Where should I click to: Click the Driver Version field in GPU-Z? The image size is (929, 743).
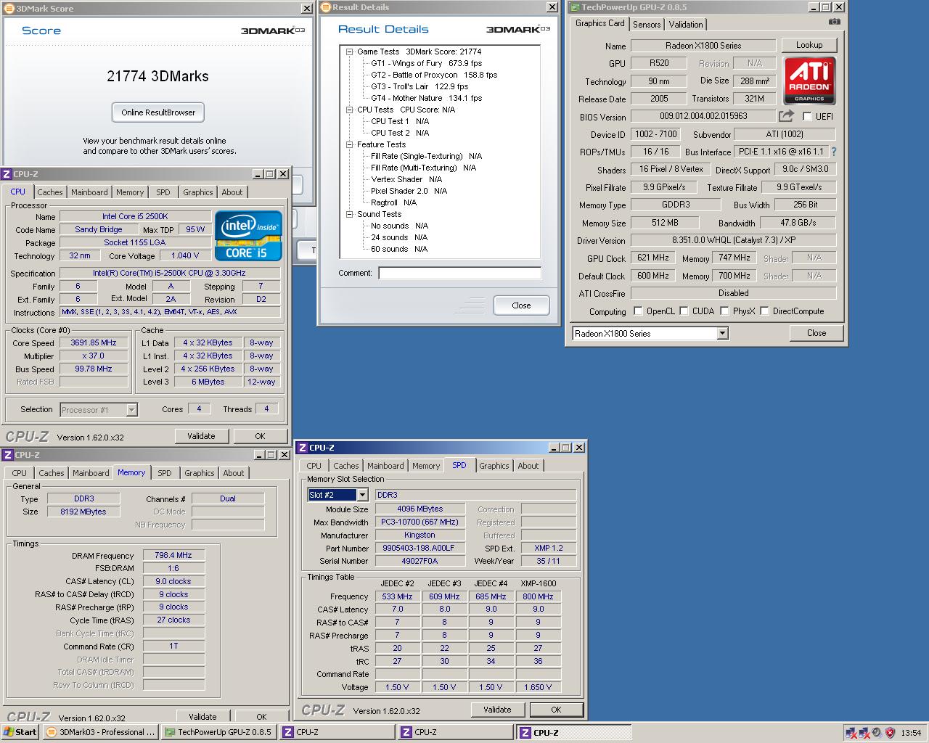click(733, 240)
